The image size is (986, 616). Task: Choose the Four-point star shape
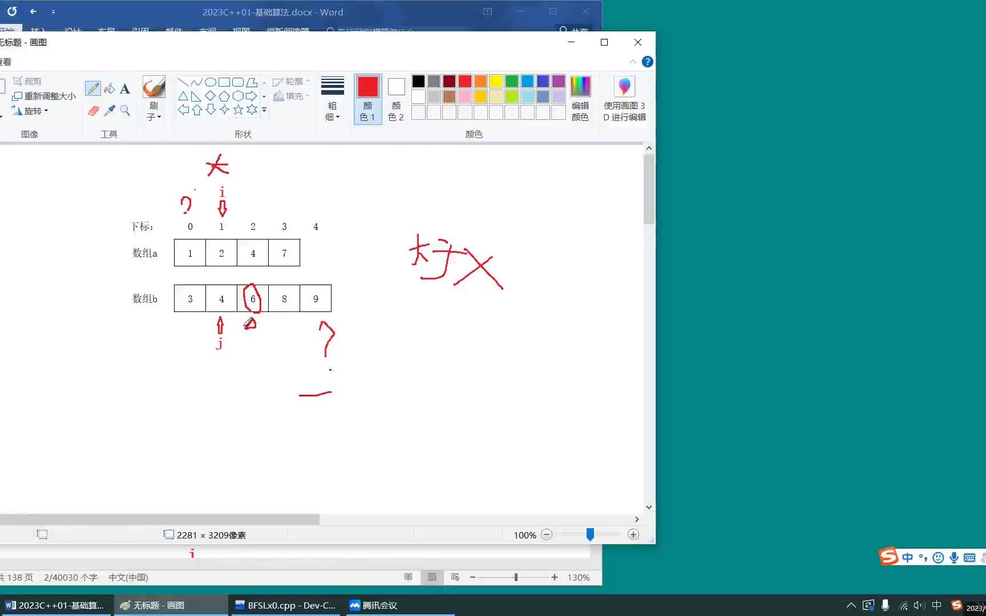(224, 110)
